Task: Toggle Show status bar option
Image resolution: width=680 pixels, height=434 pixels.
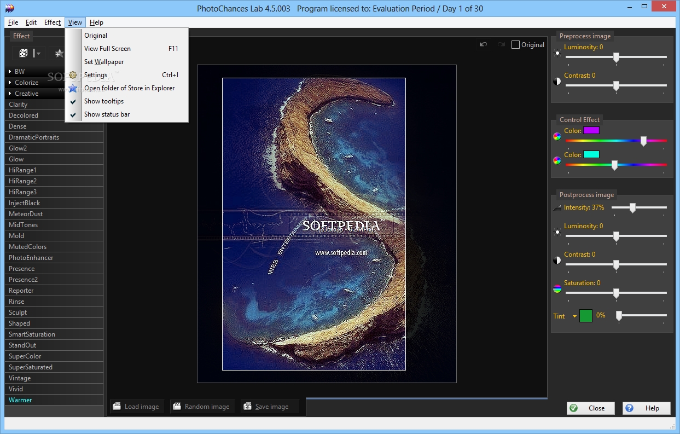Action: click(107, 114)
